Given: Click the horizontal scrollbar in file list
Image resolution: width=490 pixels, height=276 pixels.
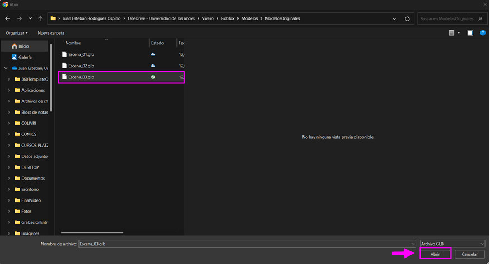Looking at the screenshot, I should 92,232.
